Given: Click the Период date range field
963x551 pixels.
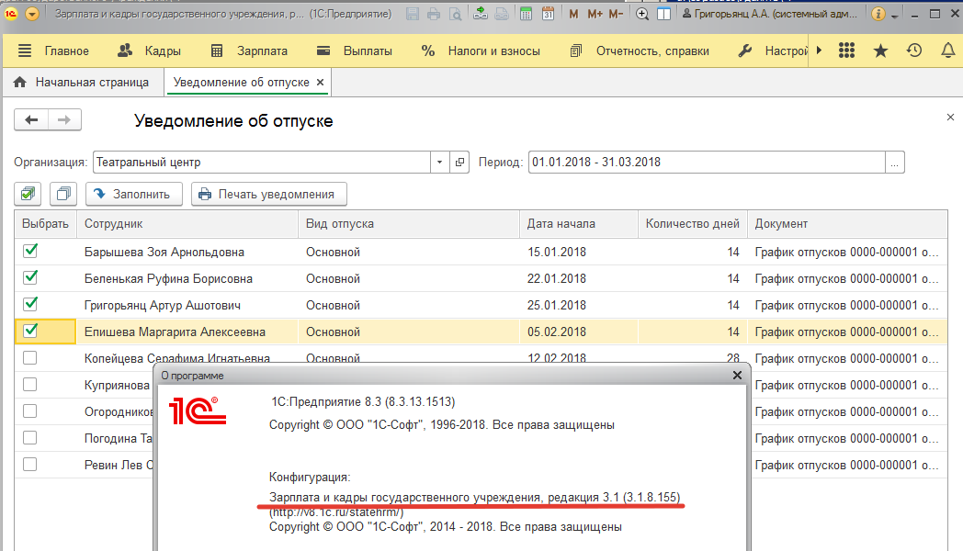Looking at the screenshot, I should click(707, 162).
